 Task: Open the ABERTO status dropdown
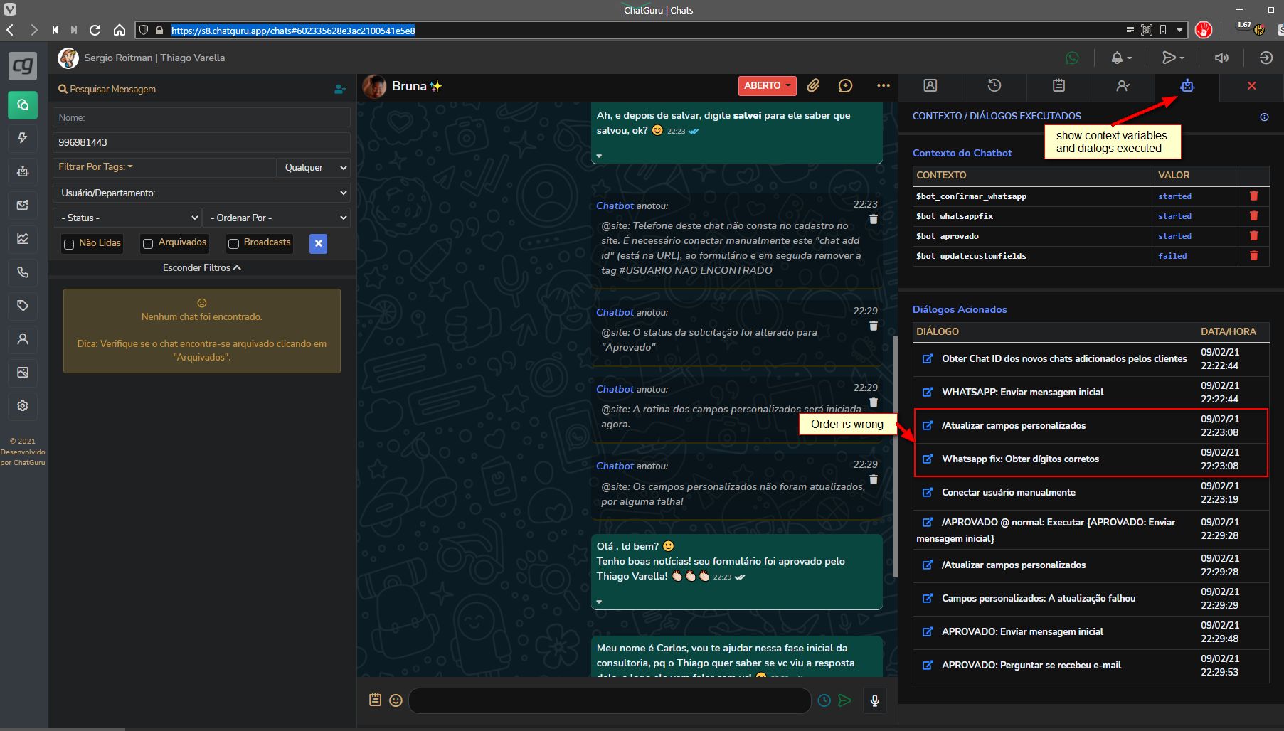click(x=766, y=85)
